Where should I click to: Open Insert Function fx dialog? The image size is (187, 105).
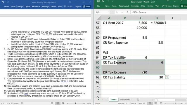pos(127,12)
